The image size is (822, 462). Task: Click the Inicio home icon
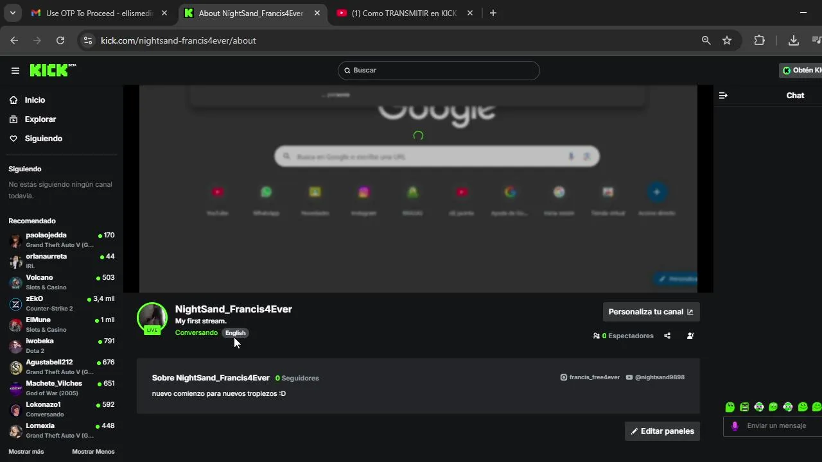click(x=13, y=100)
